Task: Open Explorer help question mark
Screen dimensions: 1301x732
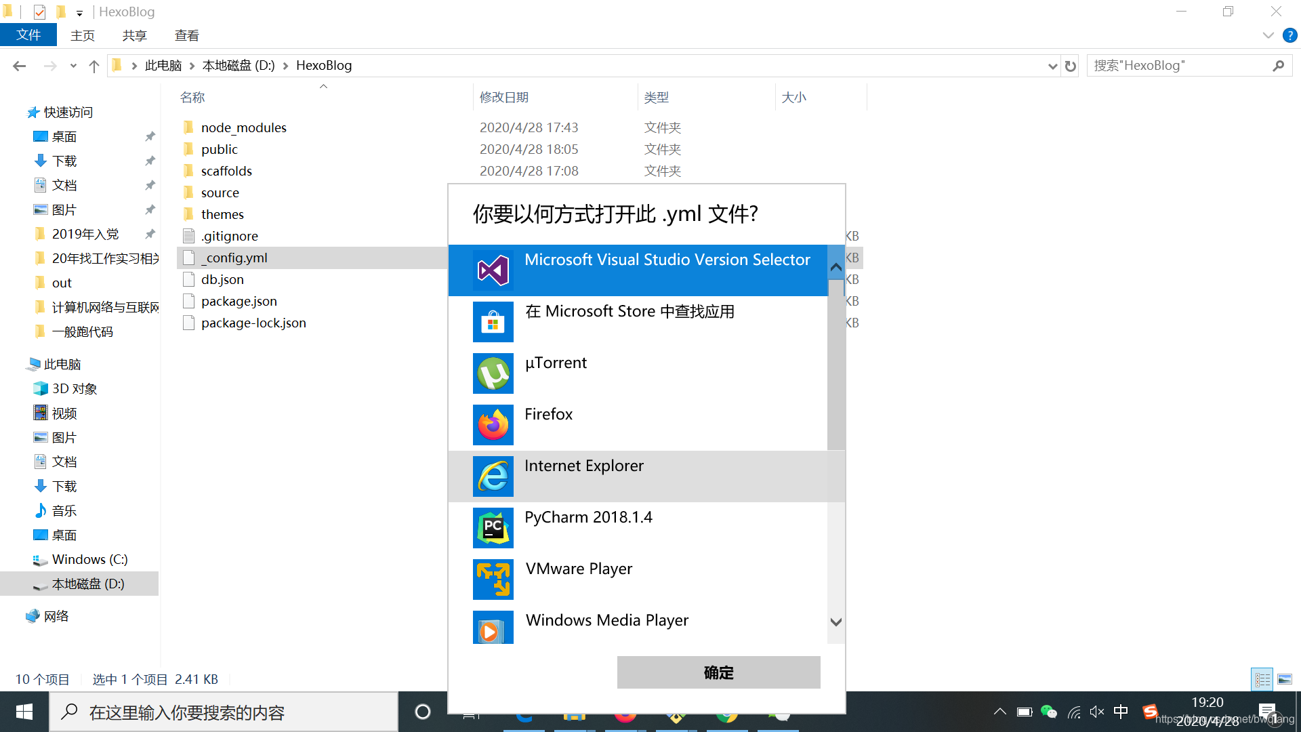Action: click(1289, 35)
